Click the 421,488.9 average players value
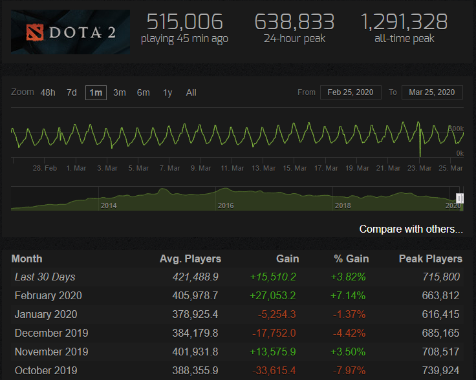The height and width of the screenshot is (380, 476). pyautogui.click(x=195, y=277)
